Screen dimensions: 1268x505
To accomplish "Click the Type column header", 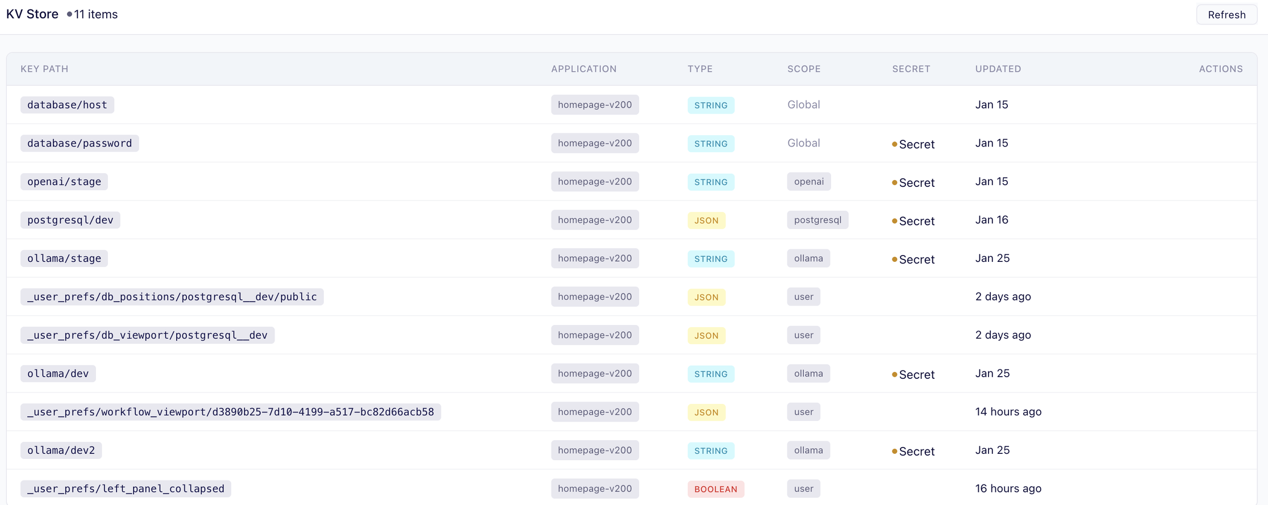I will coord(700,69).
